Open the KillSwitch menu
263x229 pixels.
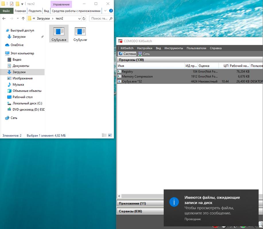coord(127,48)
